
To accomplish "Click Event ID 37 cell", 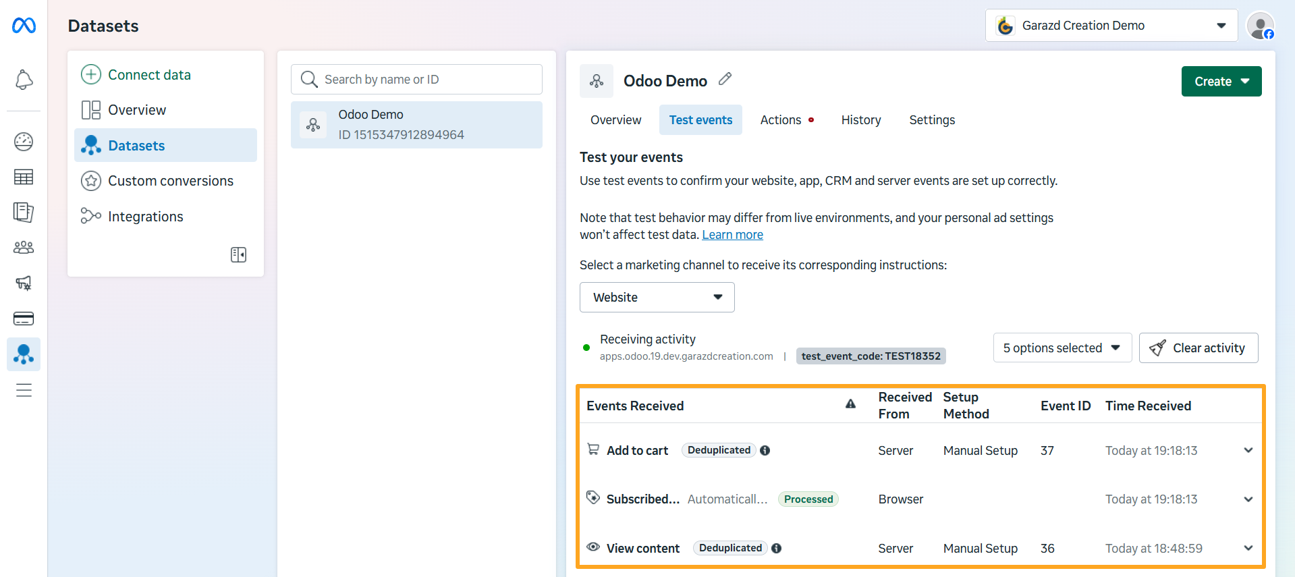I will pyautogui.click(x=1047, y=450).
